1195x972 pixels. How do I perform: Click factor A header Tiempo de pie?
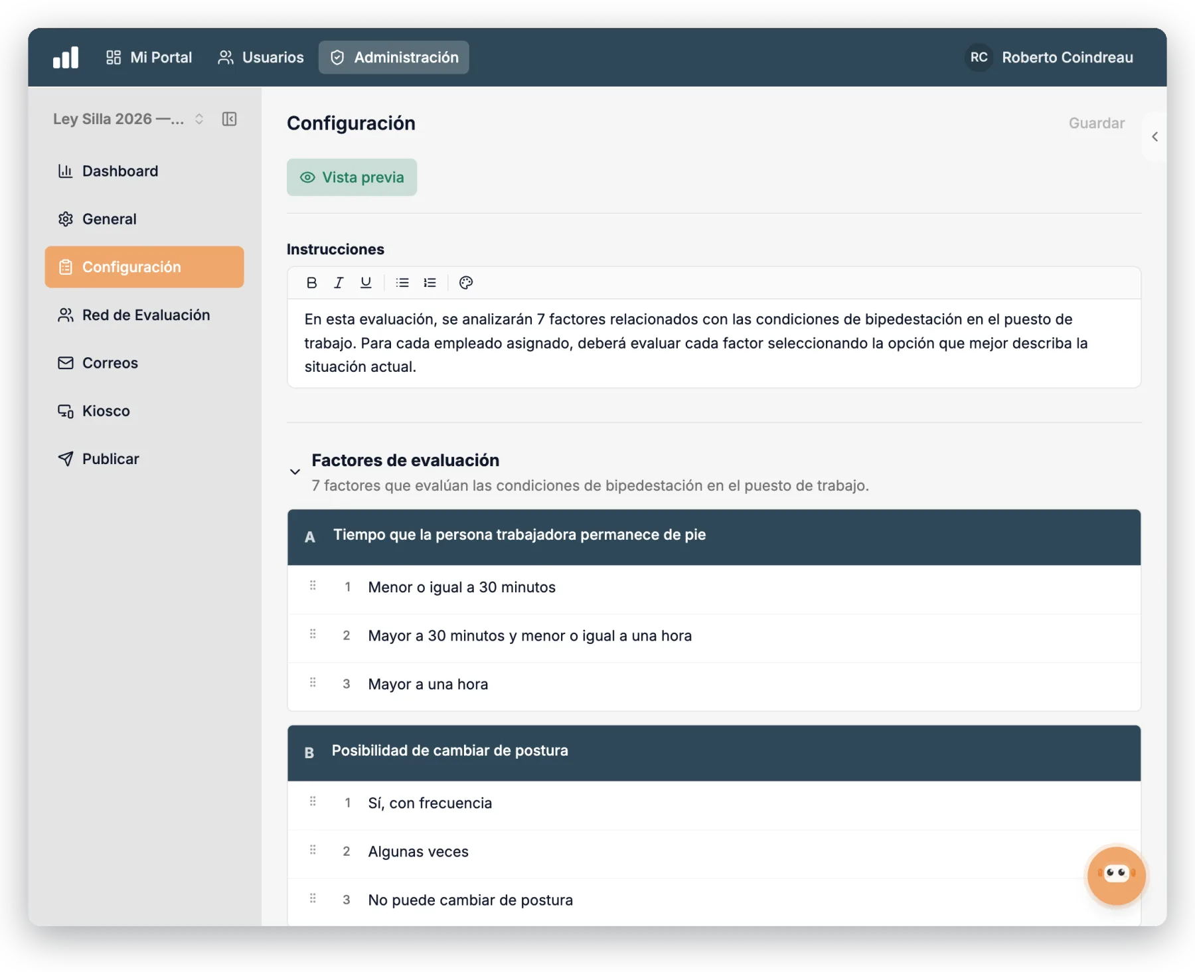coord(714,537)
